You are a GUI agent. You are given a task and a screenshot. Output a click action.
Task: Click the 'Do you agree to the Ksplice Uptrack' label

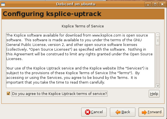pyautogui.click(x=60, y=94)
